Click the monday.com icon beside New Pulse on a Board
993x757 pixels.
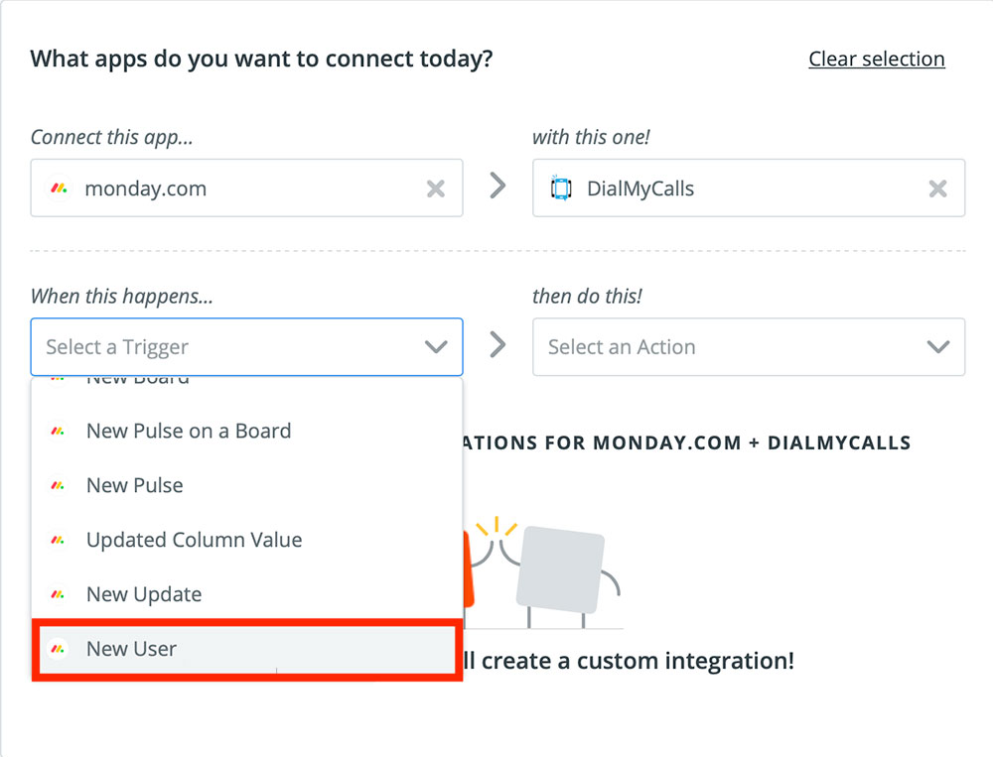[59, 432]
